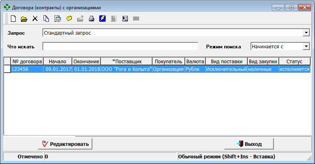
Task: Toggle row marker box for contract 123456
Action: pos(7,69)
